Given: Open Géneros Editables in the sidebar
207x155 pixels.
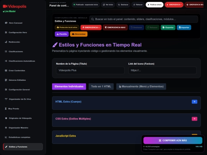Looking at the screenshot, I should point(23,80).
